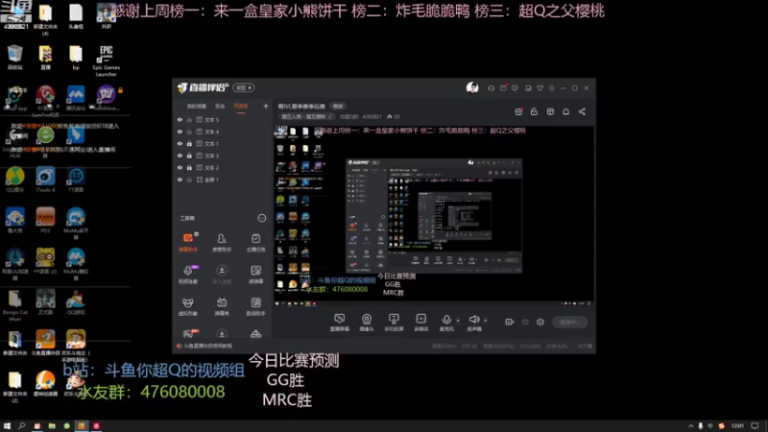
Task: Open the 虚拟形象 bear-face tool
Action: tap(188, 306)
